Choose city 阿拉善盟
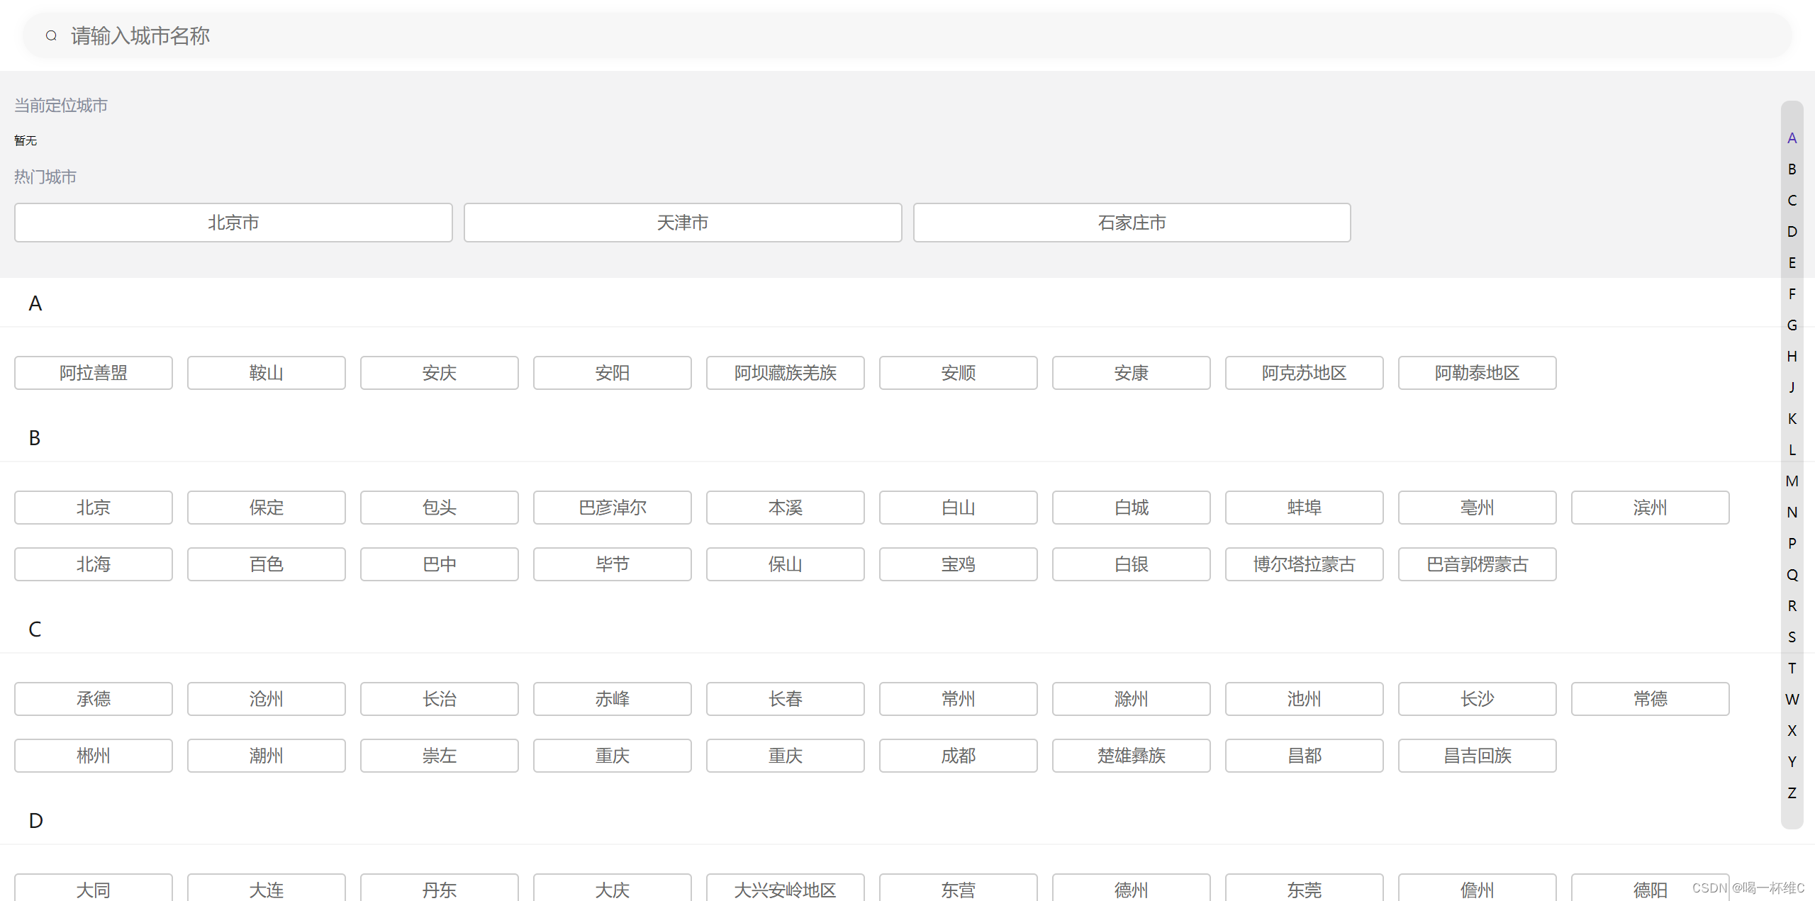1815x901 pixels. pos(94,373)
